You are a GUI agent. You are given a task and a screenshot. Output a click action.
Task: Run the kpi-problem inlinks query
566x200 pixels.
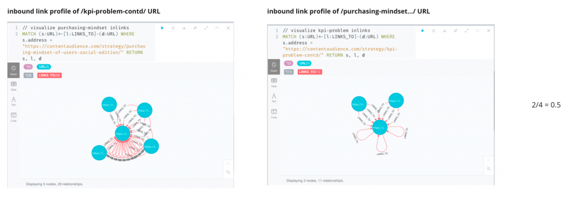[423, 31]
